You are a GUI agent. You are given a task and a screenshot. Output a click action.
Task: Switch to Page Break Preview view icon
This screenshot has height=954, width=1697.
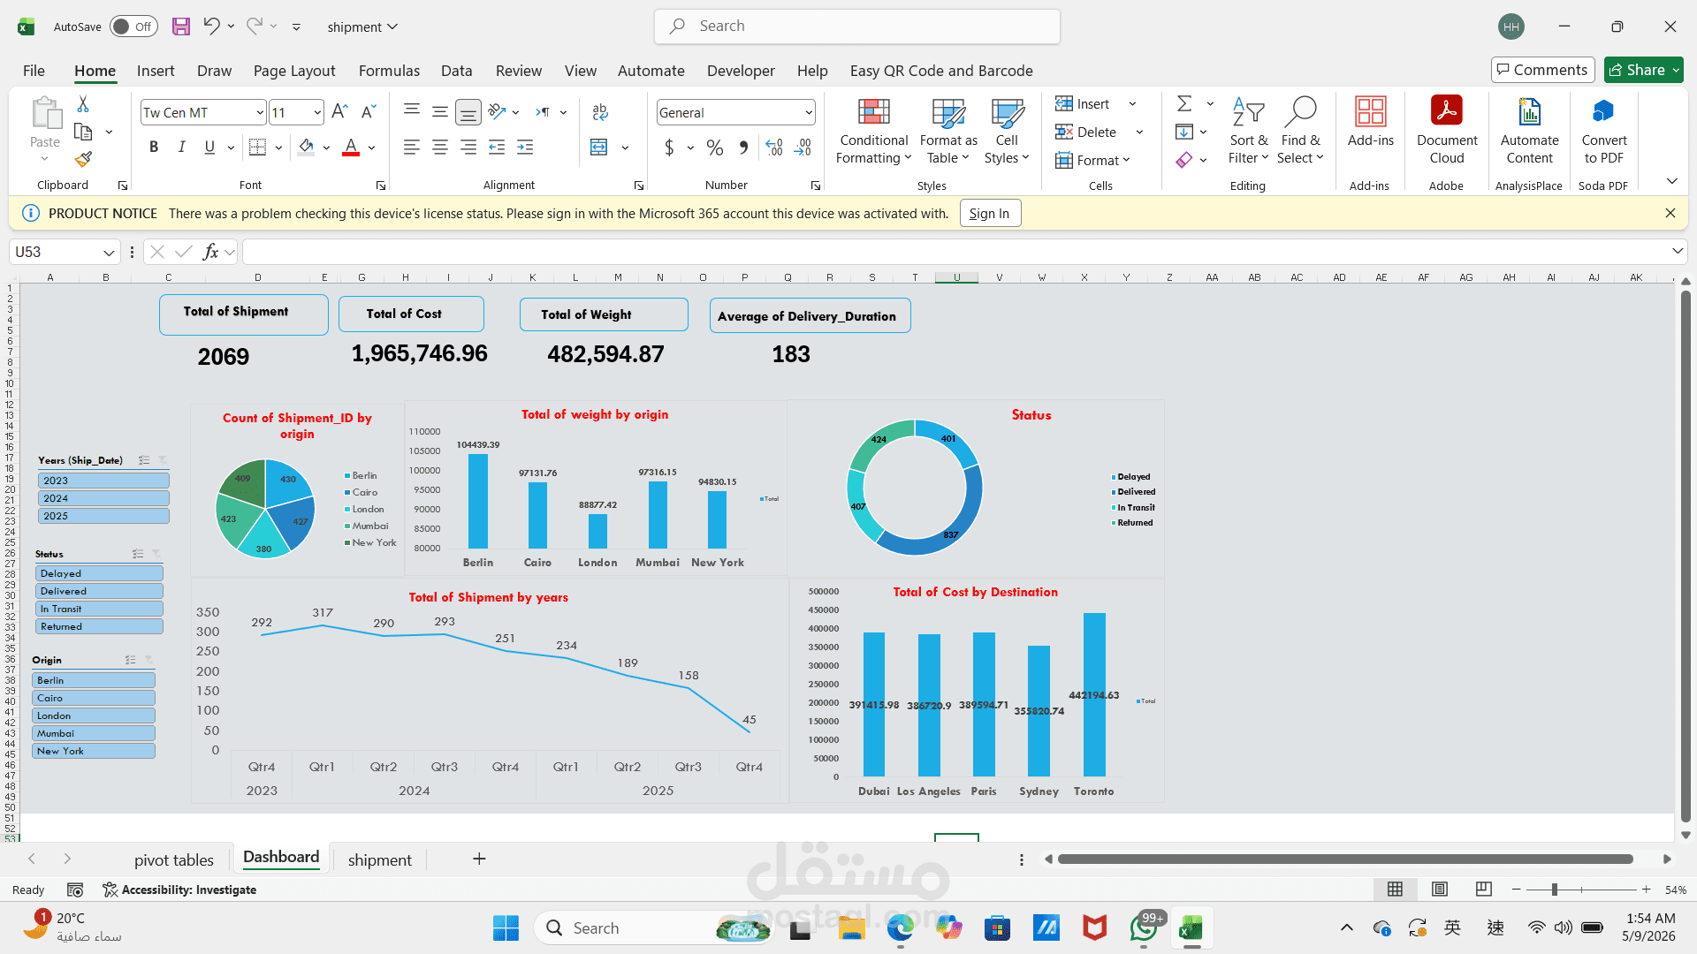click(x=1484, y=889)
